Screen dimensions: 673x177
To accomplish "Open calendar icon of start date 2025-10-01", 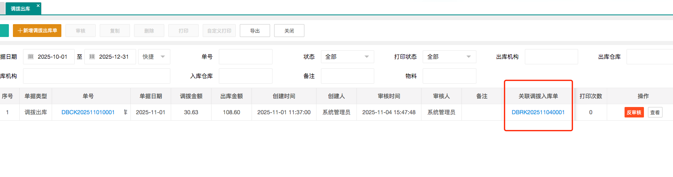I will point(31,57).
